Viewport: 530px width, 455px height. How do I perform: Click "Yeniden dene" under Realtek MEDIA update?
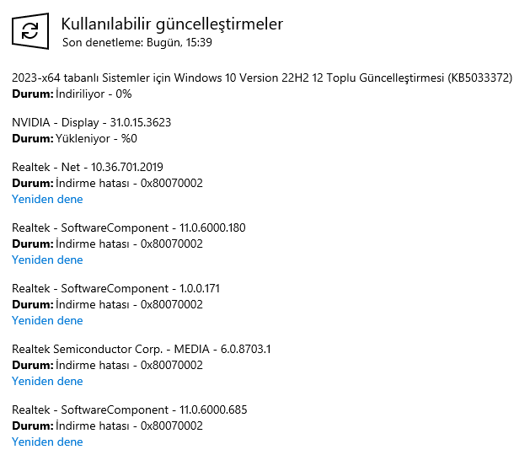(x=47, y=382)
